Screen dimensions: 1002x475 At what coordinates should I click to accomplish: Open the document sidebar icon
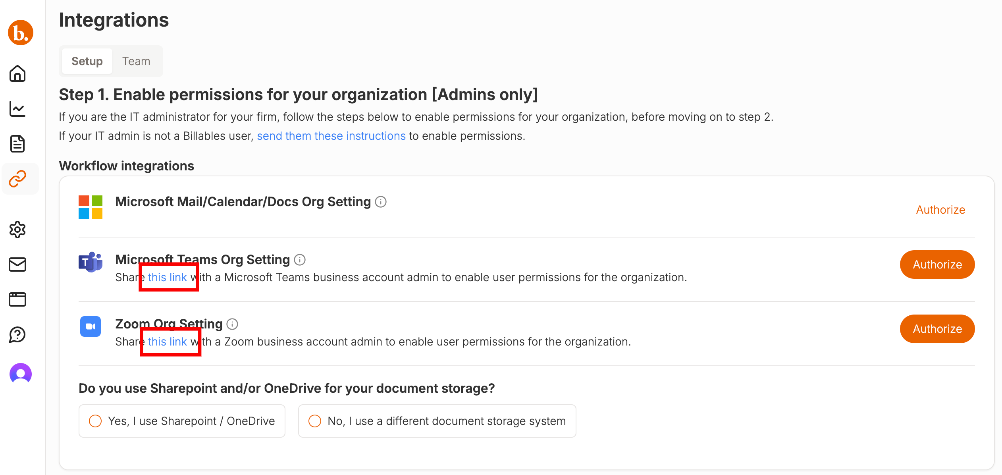pos(17,144)
